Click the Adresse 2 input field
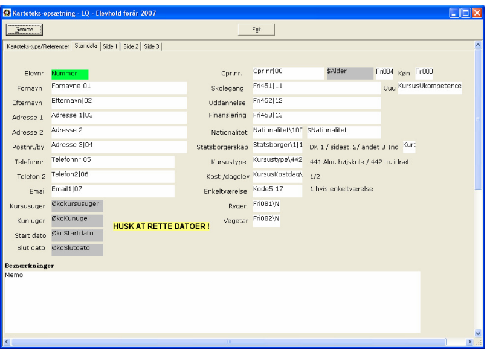 pos(119,132)
